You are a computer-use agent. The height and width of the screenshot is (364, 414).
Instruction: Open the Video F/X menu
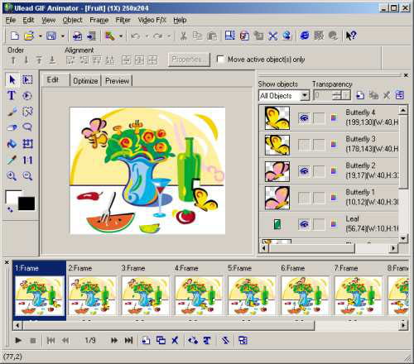click(x=152, y=20)
